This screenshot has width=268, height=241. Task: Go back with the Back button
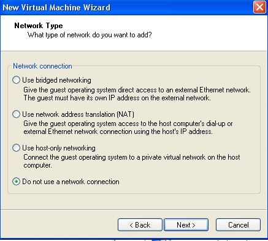pyautogui.click(x=140, y=225)
